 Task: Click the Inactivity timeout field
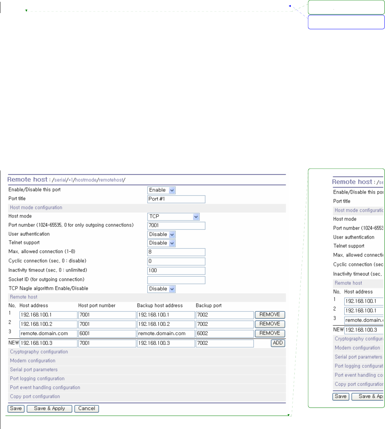click(176, 271)
